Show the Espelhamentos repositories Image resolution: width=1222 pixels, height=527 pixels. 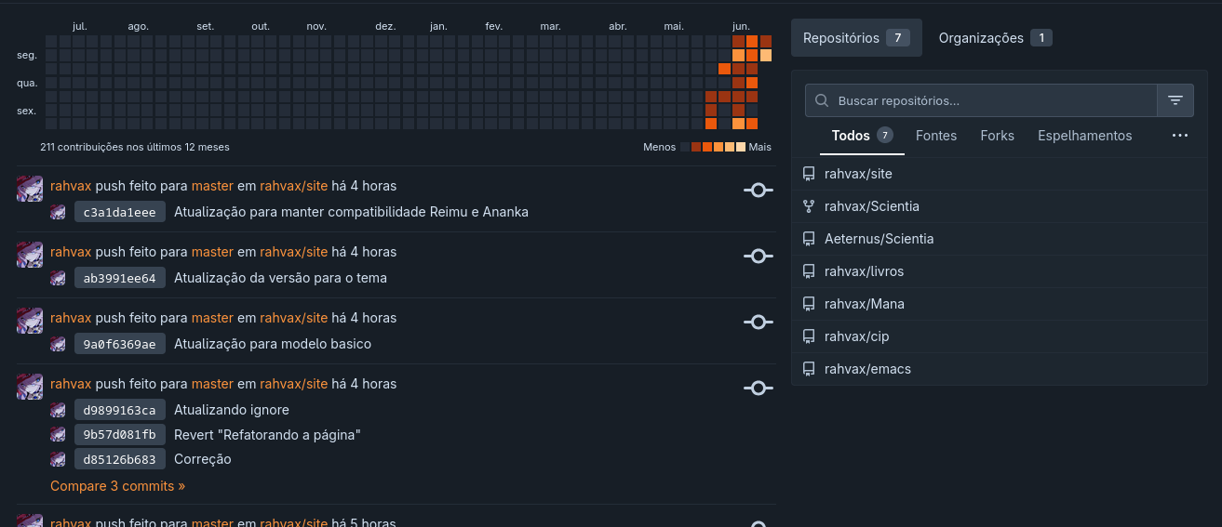pyautogui.click(x=1084, y=136)
